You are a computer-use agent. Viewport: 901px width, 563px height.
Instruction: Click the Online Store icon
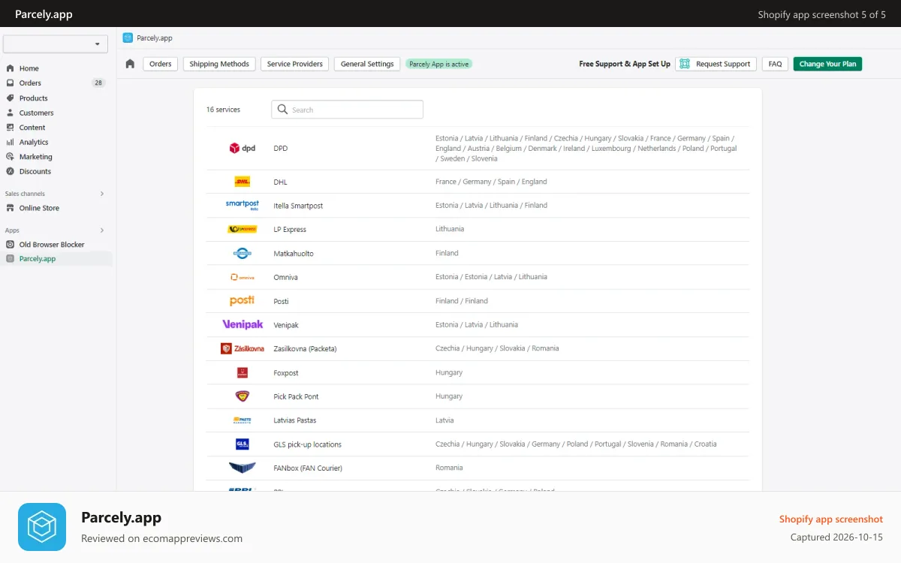point(10,208)
